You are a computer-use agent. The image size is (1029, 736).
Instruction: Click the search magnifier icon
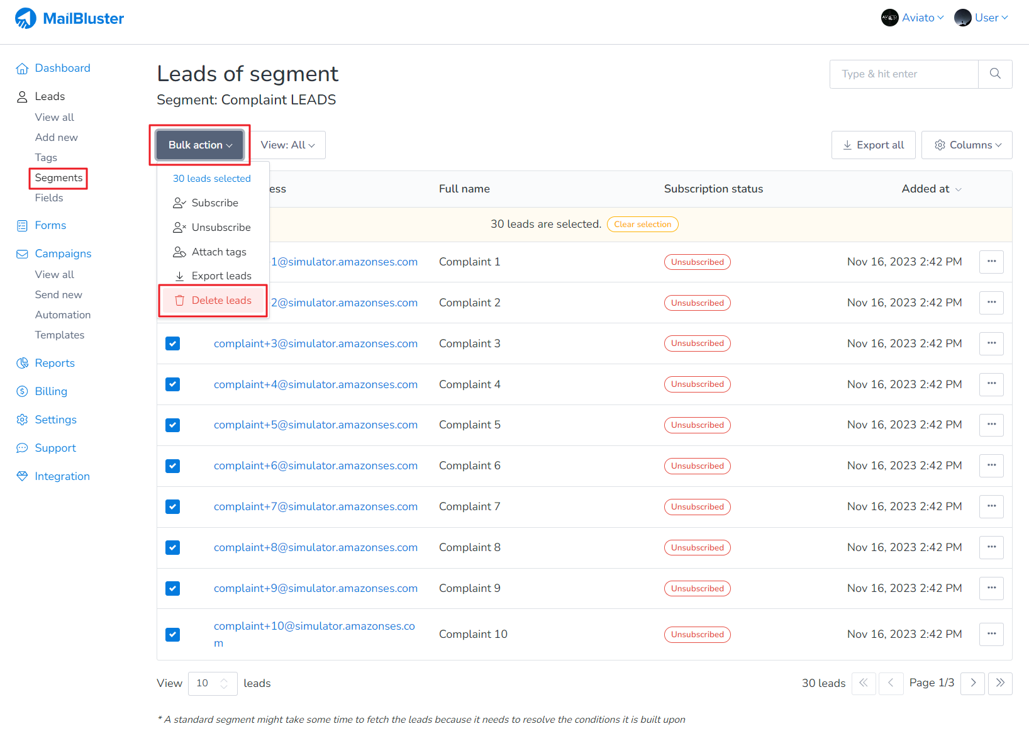click(995, 74)
